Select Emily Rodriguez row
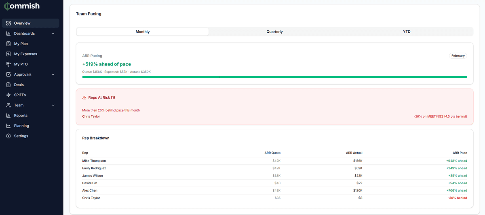 pyautogui.click(x=274, y=168)
